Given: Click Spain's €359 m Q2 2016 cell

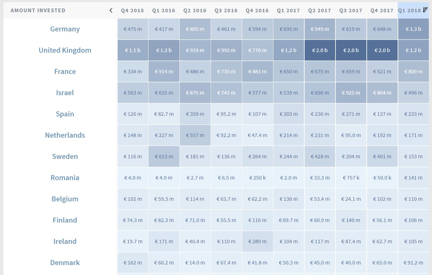Looking at the screenshot, I should pos(195,114).
